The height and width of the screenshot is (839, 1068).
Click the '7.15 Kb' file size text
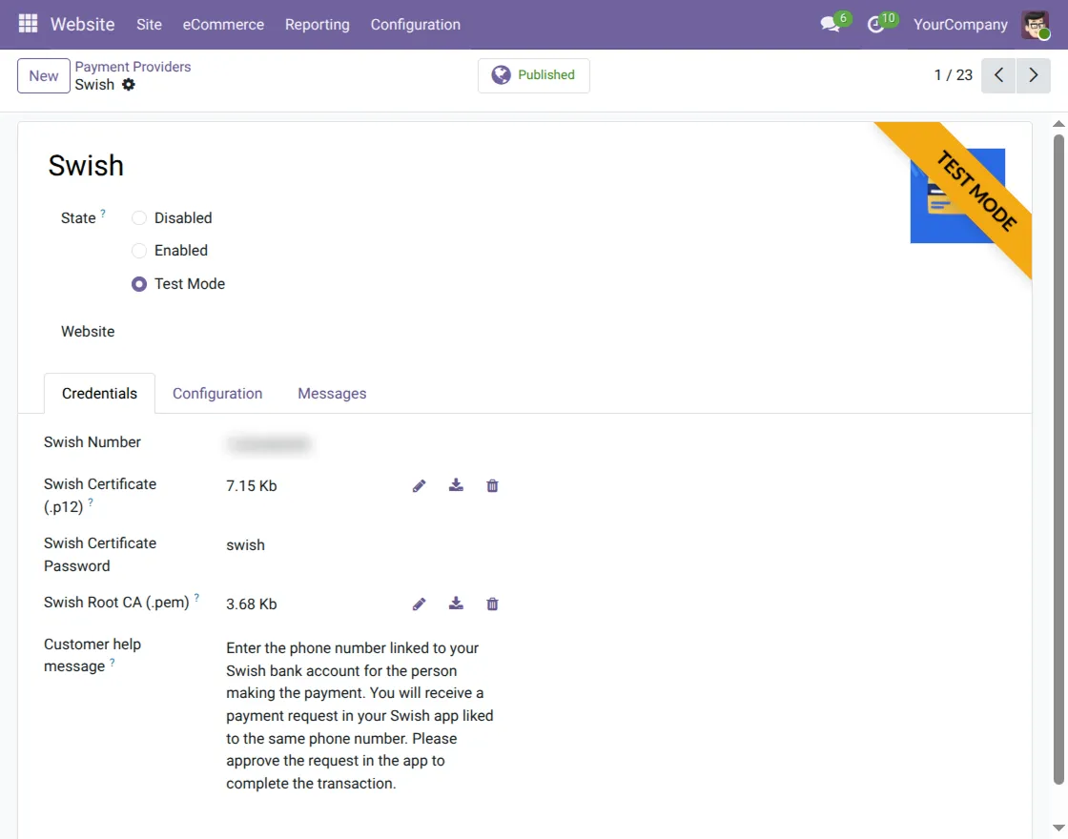(x=252, y=486)
